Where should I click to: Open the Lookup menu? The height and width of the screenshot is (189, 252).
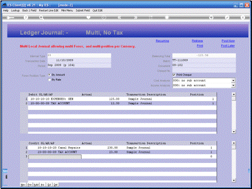(15, 10)
